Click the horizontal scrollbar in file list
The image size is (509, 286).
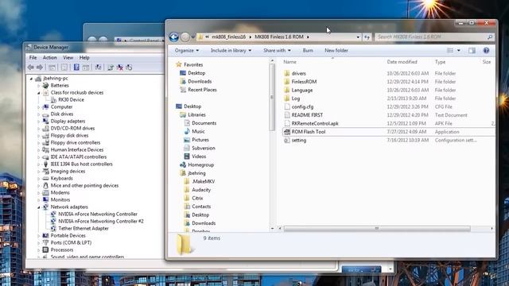377,229
